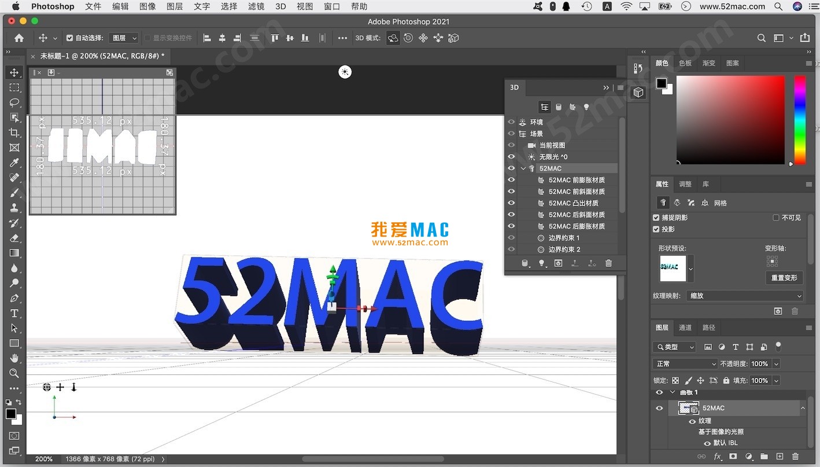
Task: Select 边界约束 1 in 3D panel
Action: pyautogui.click(x=564, y=238)
